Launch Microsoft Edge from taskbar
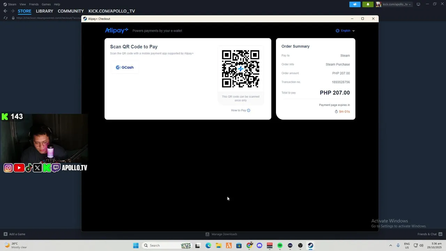Viewport: 446px width, 251px height. coord(208,245)
